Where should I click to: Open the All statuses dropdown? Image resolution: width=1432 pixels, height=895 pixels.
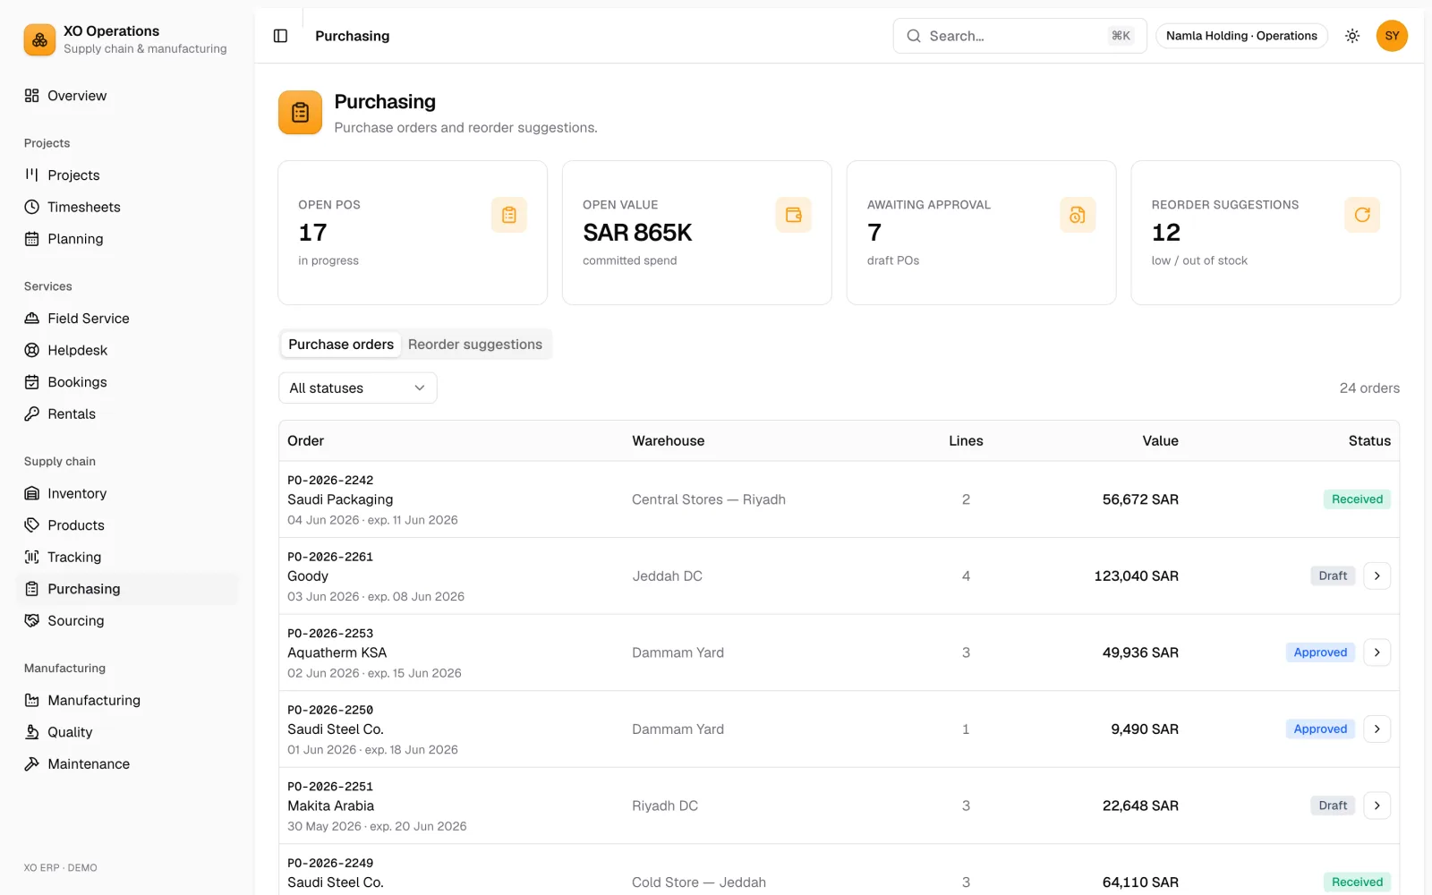point(358,388)
